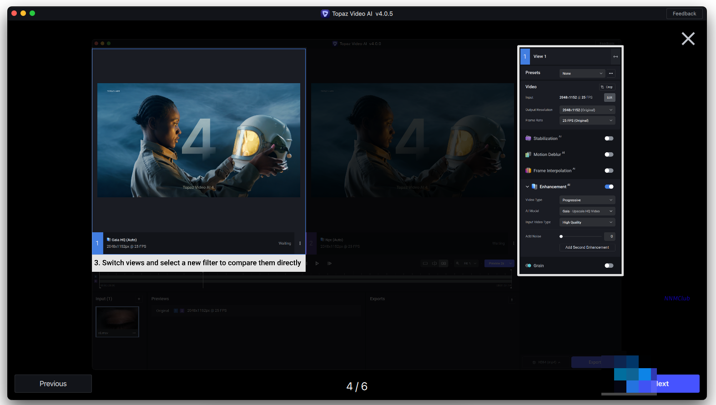
Task: Enable the Stabilization toggle
Action: coord(609,139)
